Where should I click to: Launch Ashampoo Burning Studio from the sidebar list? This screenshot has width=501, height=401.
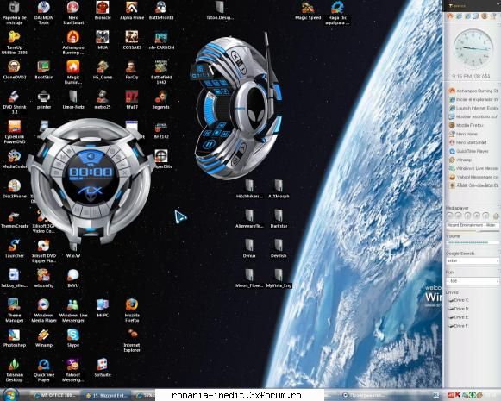click(473, 91)
